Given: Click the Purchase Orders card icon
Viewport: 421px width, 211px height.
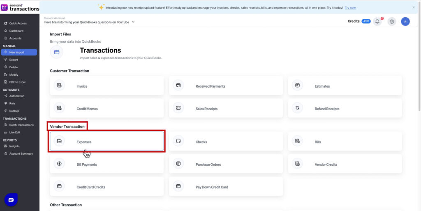Looking at the screenshot, I should 178,163.
